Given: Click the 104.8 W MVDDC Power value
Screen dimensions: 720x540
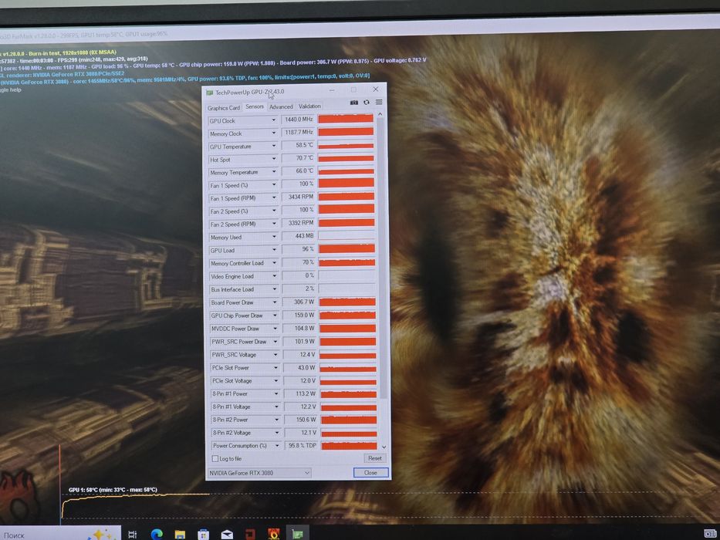Looking at the screenshot, I should pos(299,329).
